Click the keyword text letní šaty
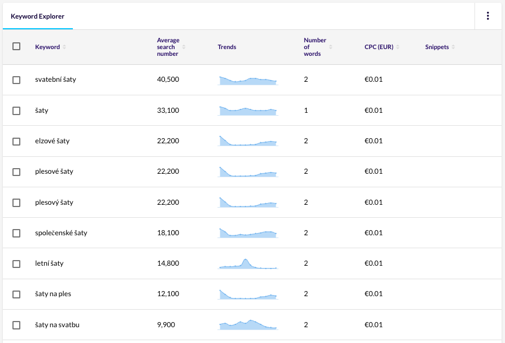 click(49, 263)
